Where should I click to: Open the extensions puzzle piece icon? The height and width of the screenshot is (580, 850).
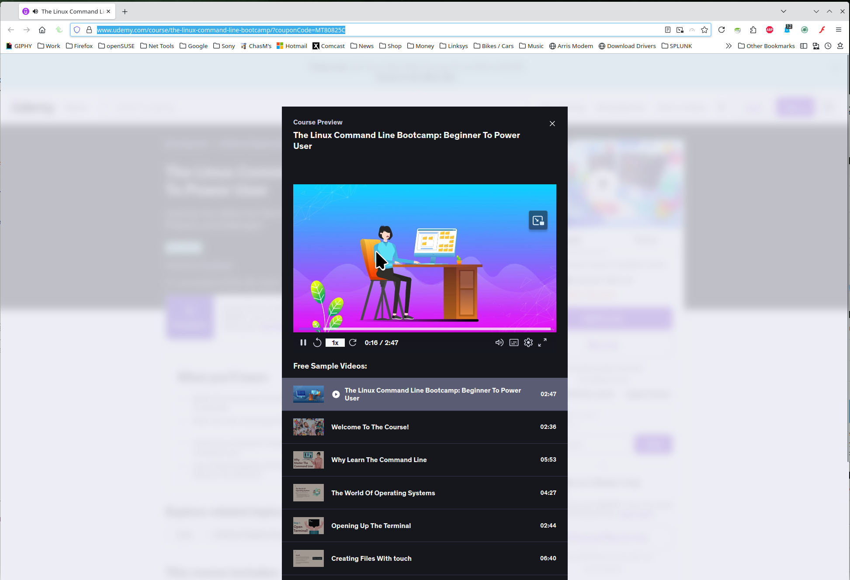[753, 30]
